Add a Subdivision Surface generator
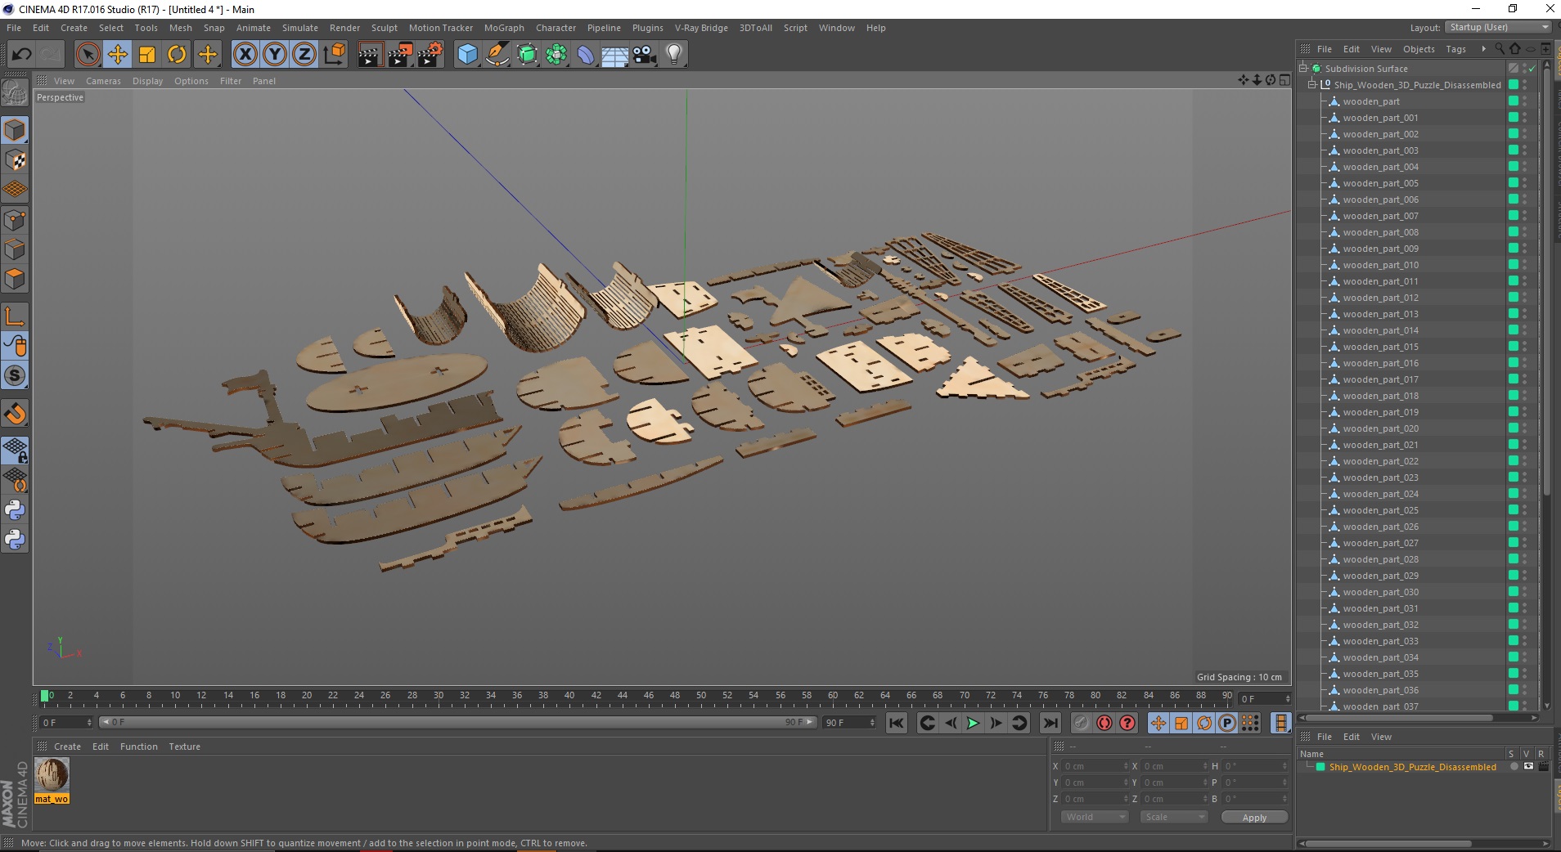 pos(527,55)
